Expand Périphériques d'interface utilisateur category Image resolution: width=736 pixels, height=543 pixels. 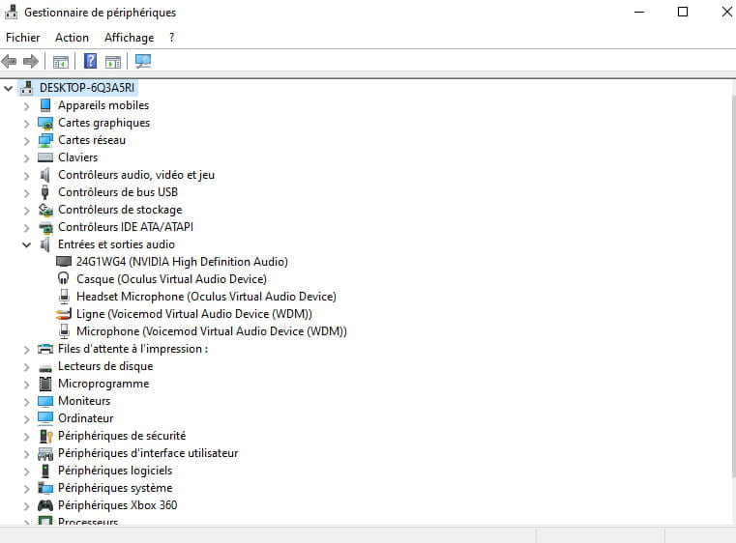pos(27,454)
